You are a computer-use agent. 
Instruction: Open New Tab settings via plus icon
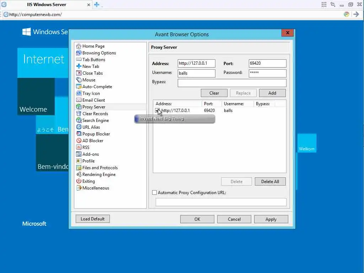click(79, 66)
